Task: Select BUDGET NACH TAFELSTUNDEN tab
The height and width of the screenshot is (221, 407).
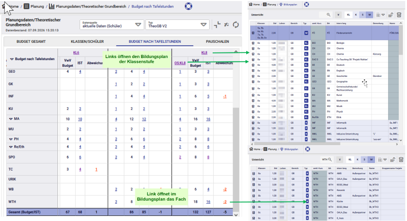Action: pos(155,42)
